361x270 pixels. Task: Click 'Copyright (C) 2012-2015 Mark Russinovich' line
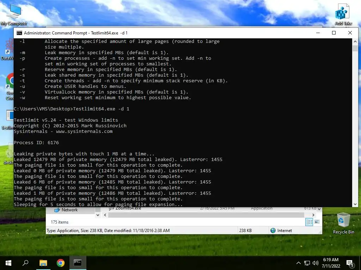(x=70, y=126)
